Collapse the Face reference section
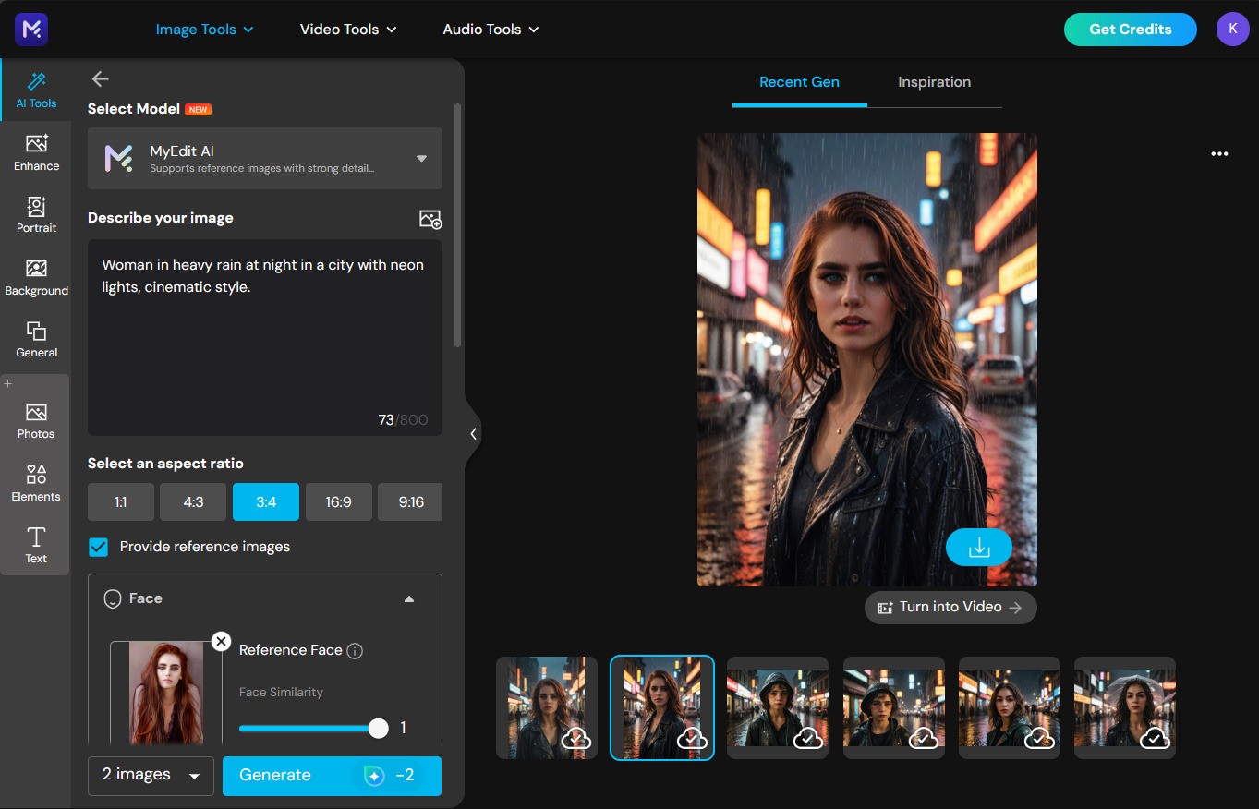The width and height of the screenshot is (1259, 809). [x=408, y=598]
